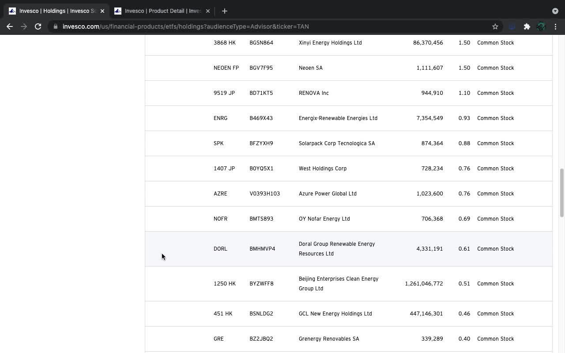Screen dimensions: 565x353
Task: Click the NOFR ticker cell
Action: point(221,219)
